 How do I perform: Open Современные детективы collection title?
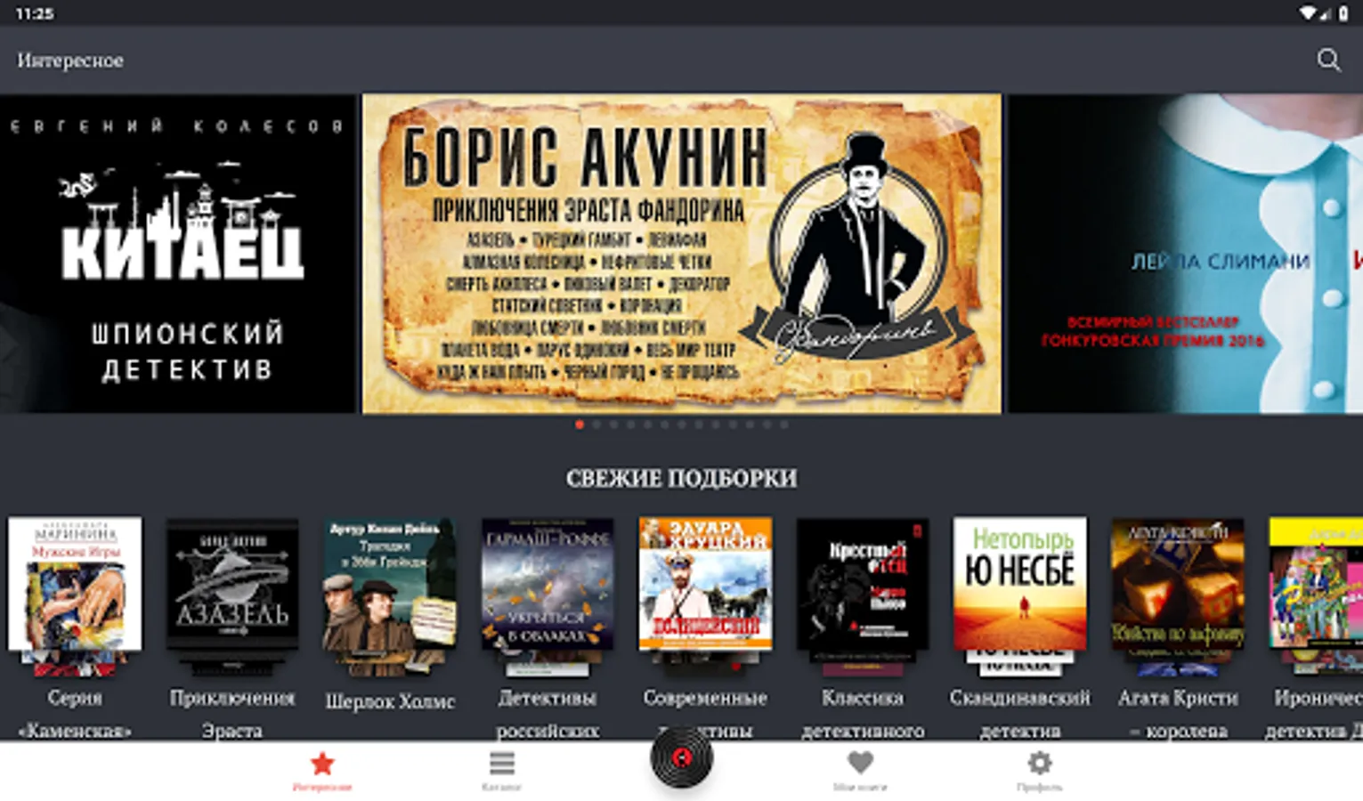coord(705,714)
